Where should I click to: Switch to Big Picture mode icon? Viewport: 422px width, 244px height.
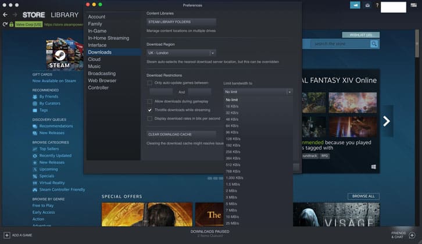(x=414, y=5)
